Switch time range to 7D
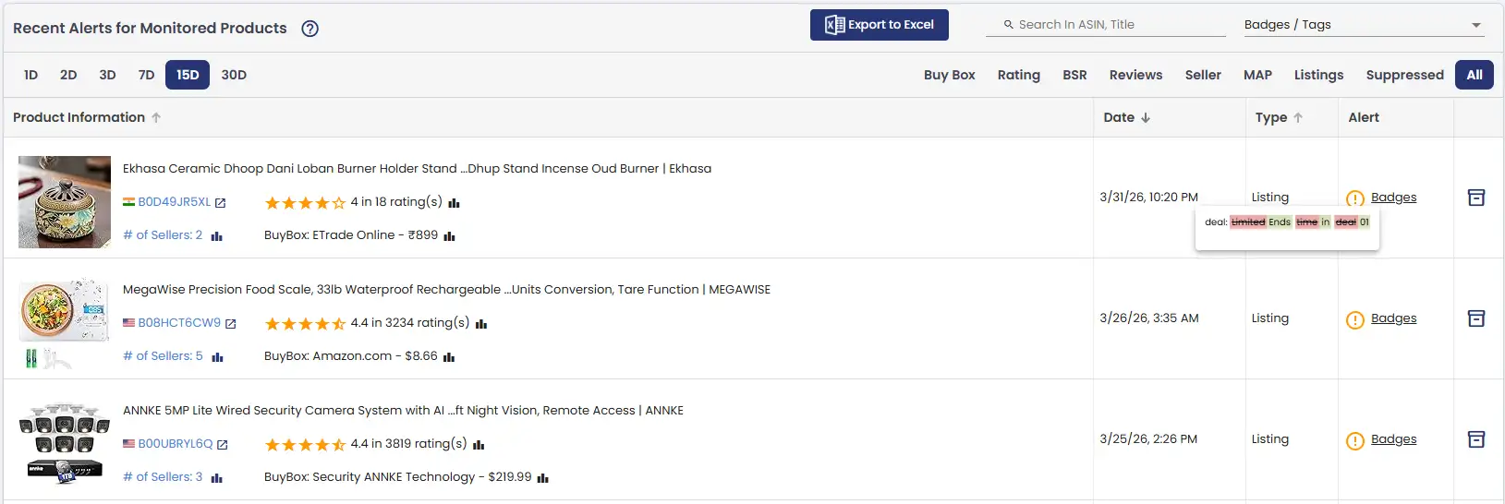1505x504 pixels. (146, 75)
